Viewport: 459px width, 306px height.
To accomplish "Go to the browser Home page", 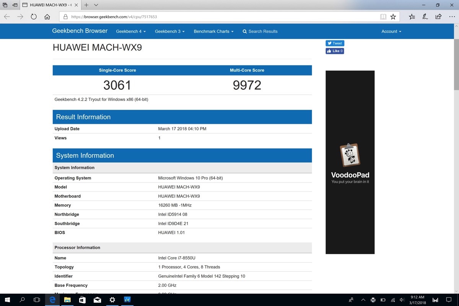I will click(47, 17).
